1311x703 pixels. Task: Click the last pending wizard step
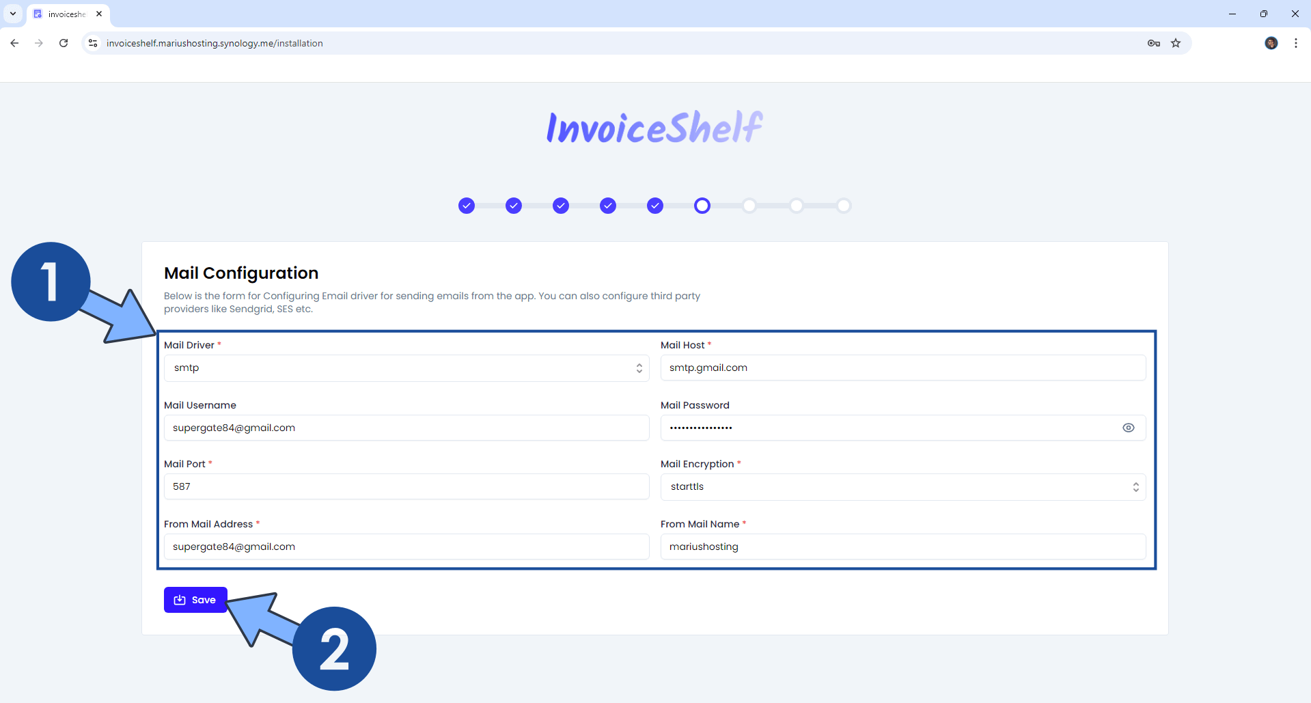click(844, 206)
